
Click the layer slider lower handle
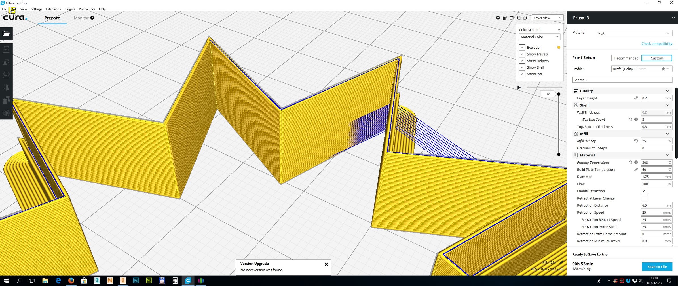[x=559, y=154]
